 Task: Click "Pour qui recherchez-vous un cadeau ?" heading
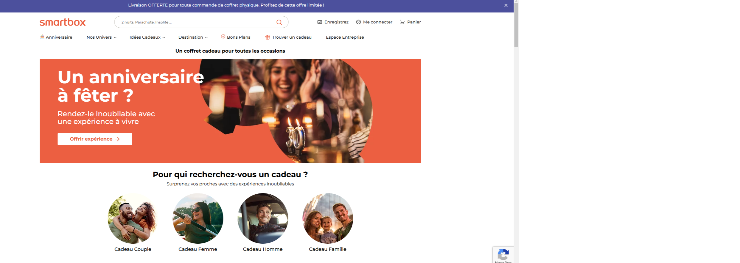pos(230,174)
